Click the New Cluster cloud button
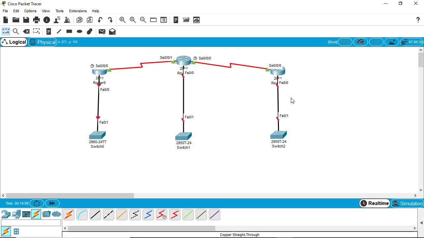 (x=361, y=42)
